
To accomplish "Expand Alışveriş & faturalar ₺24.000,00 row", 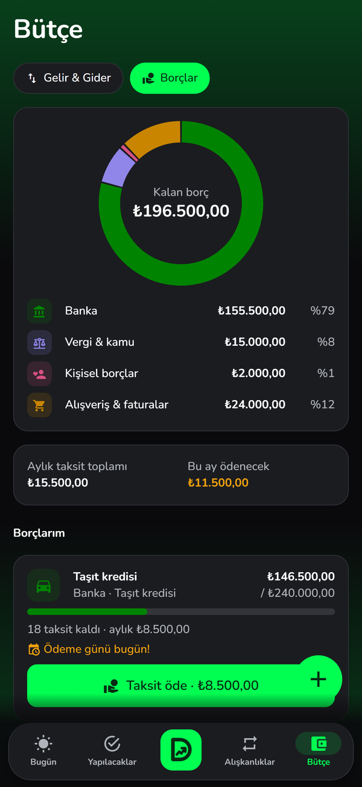I will coord(181,405).
